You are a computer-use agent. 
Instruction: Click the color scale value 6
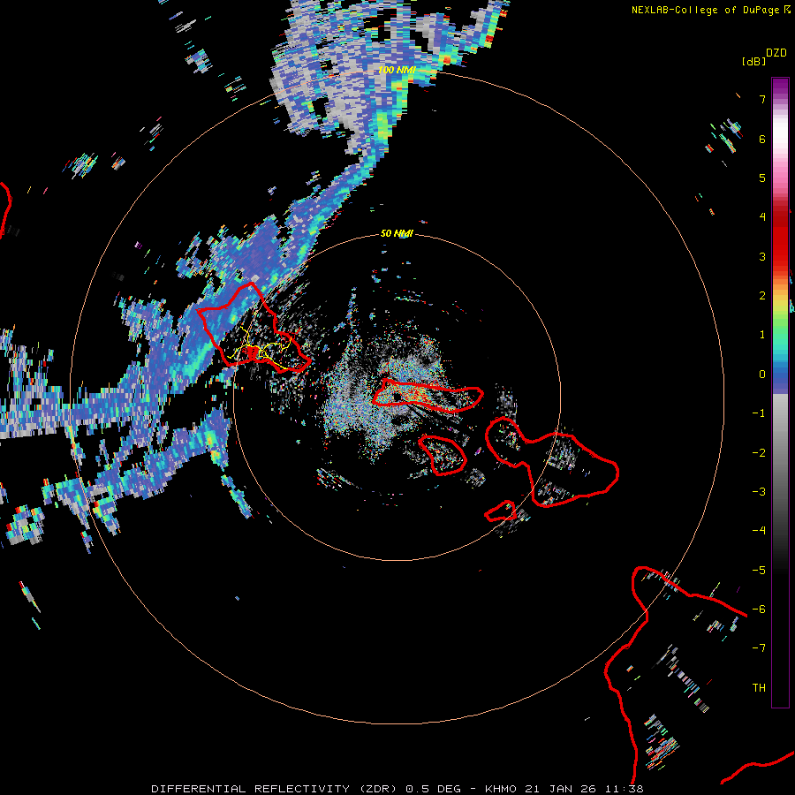[x=762, y=139]
